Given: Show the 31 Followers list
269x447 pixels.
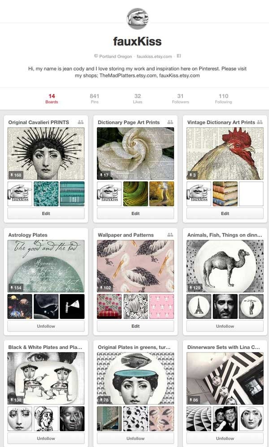Looking at the screenshot, I should [181, 98].
